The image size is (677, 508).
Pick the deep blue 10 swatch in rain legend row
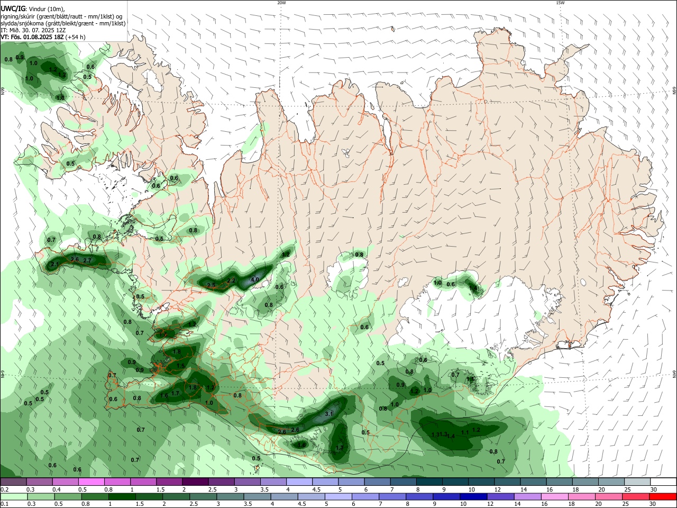(x=473, y=496)
